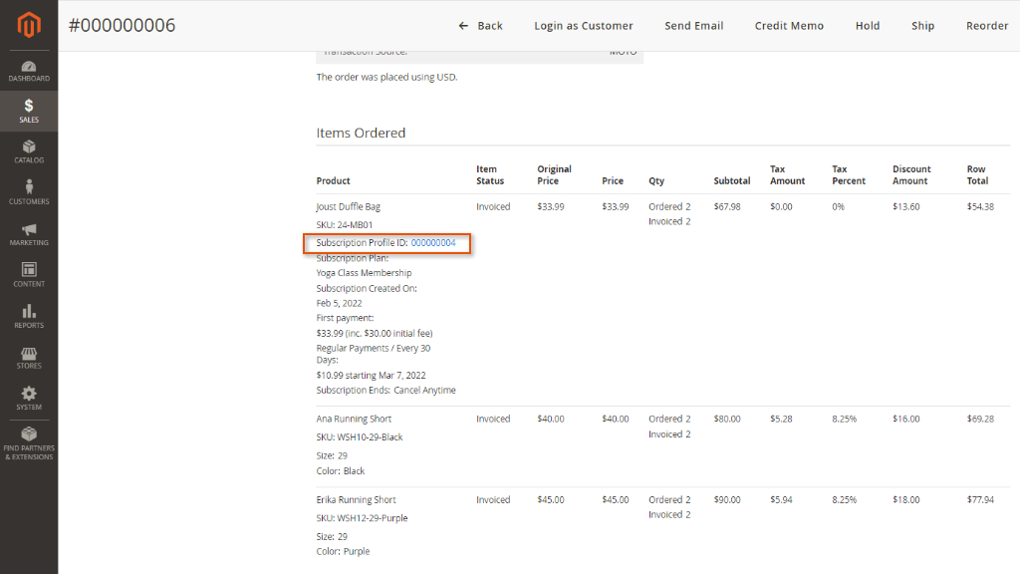The width and height of the screenshot is (1020, 574).
Task: Click Subscription Ends: Cancel Anytime text
Action: (385, 391)
